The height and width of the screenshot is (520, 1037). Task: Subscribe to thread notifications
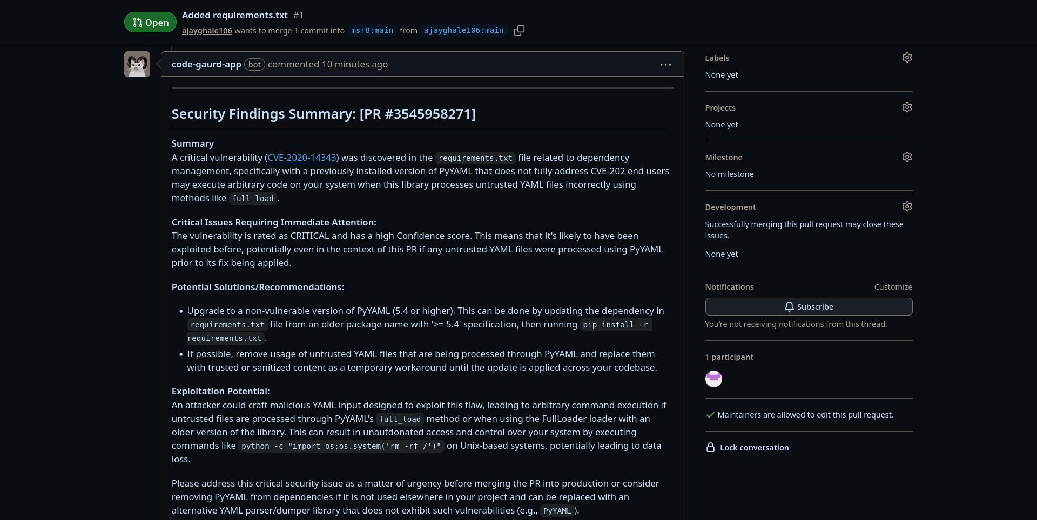point(809,307)
